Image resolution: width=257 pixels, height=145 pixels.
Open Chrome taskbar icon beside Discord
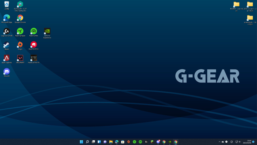164,142
